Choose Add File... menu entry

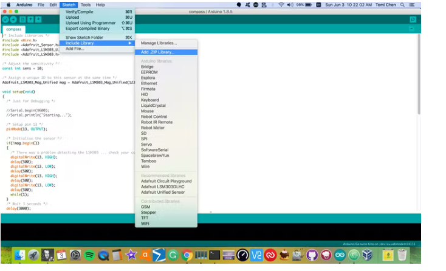(97, 49)
